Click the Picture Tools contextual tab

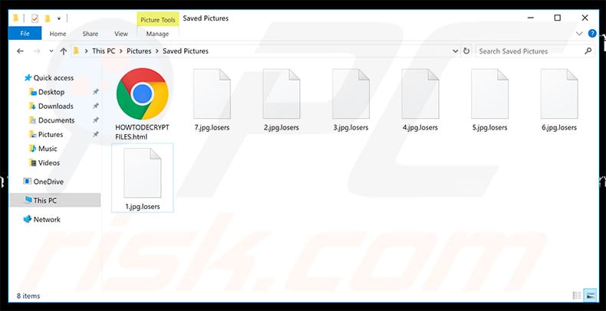(158, 20)
